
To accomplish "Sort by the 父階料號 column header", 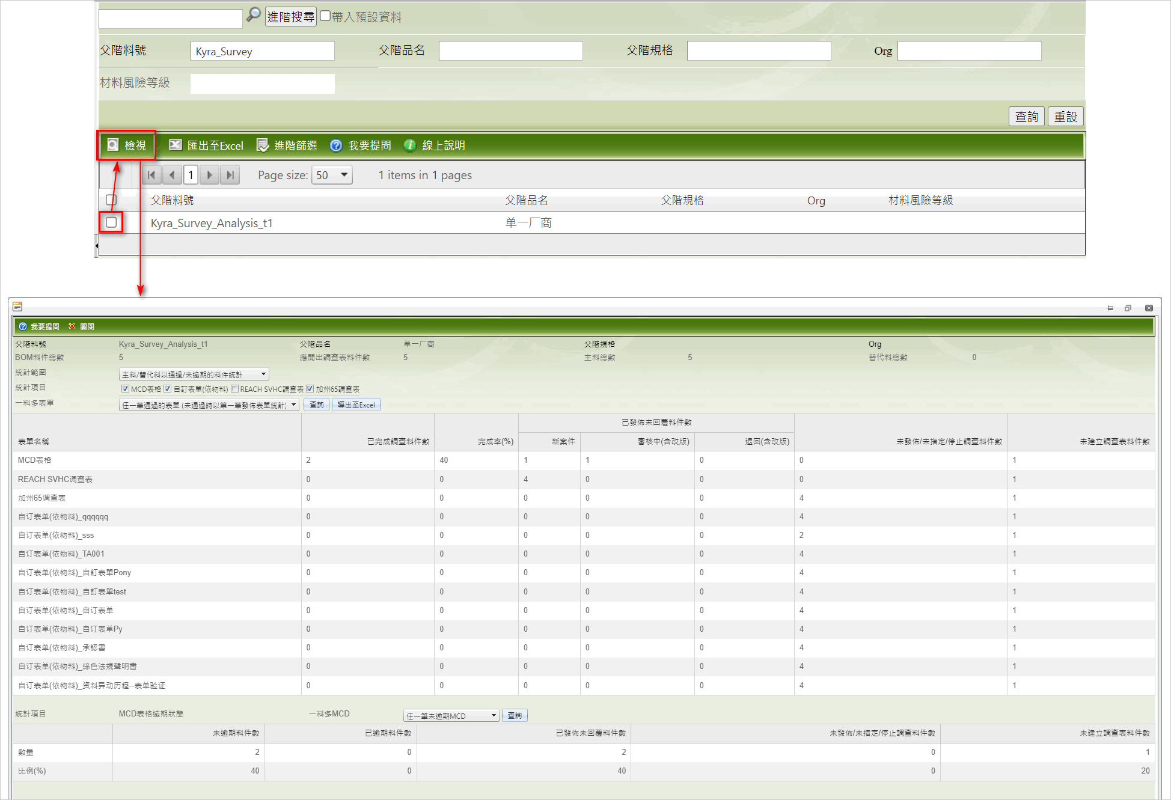I will pyautogui.click(x=172, y=200).
